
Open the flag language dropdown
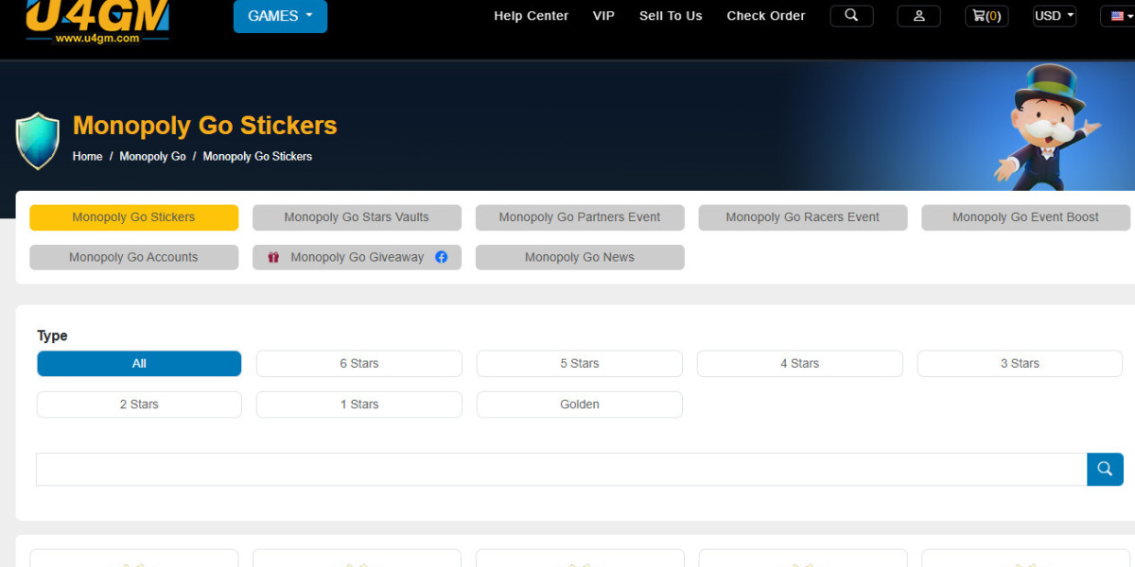pos(1118,16)
